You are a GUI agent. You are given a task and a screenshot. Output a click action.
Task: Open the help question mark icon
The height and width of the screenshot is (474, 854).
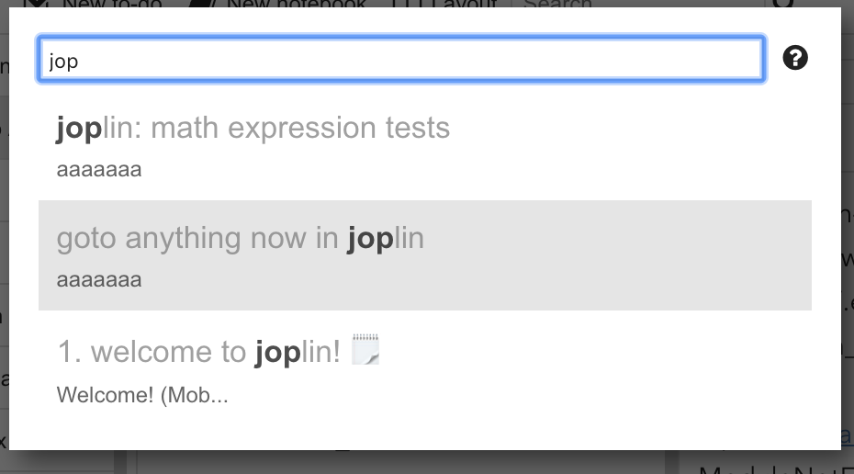[795, 58]
